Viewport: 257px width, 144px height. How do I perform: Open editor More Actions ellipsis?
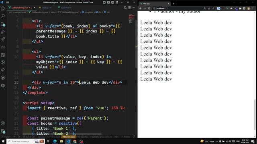click(x=134, y=8)
